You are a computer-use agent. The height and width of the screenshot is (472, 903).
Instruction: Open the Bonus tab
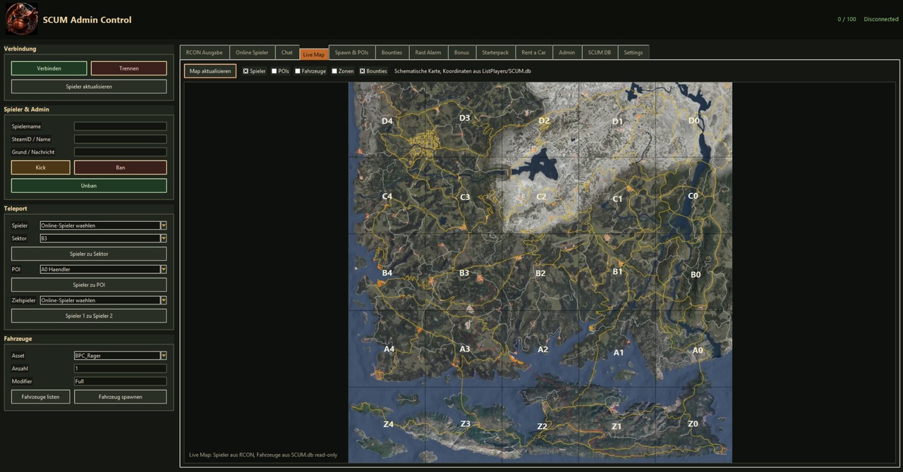461,52
